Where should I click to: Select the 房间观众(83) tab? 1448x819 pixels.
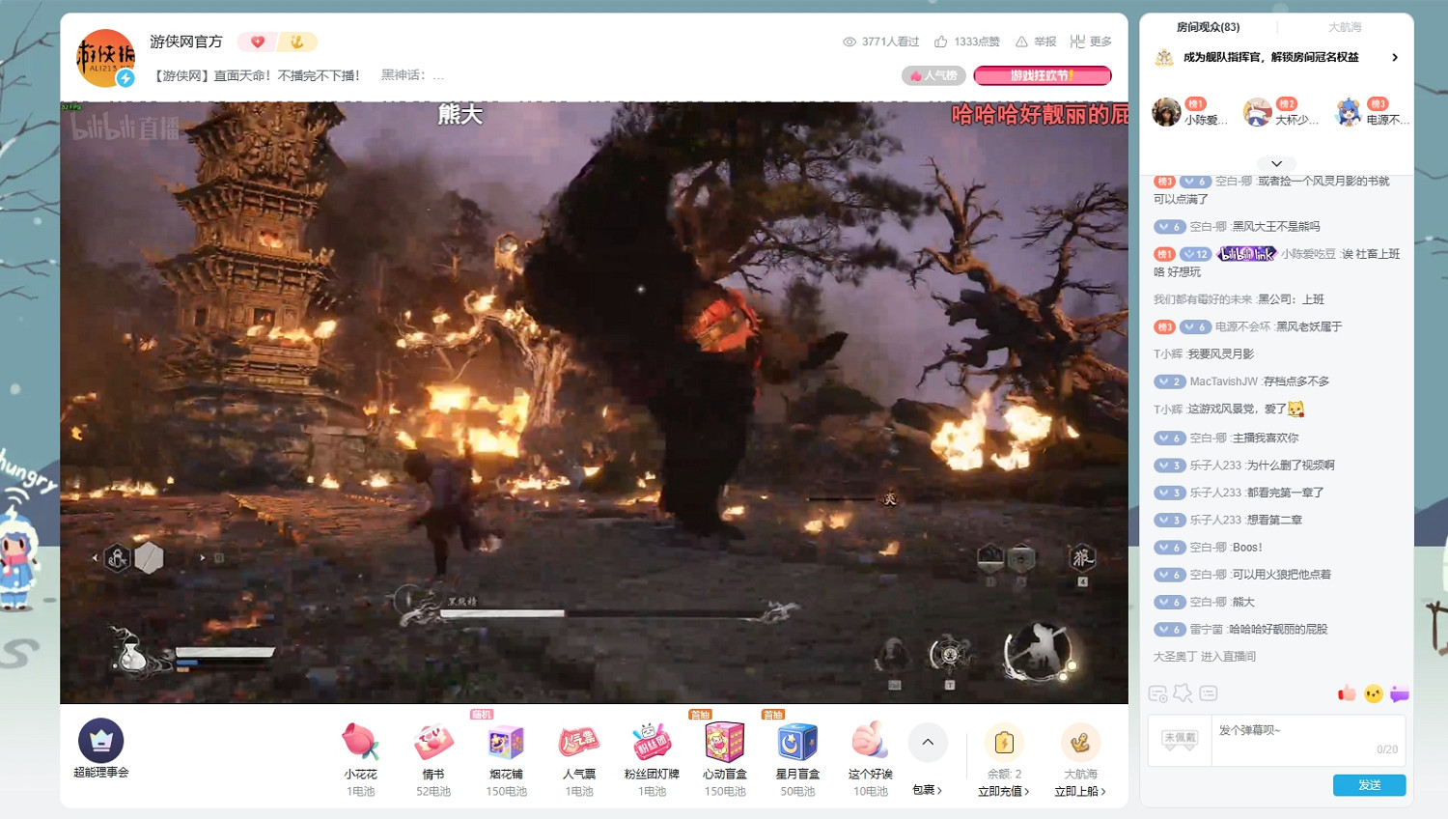[1208, 27]
